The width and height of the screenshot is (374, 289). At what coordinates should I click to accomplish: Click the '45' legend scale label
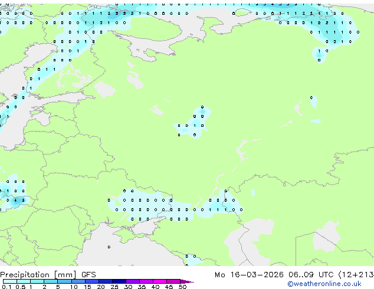169,287
